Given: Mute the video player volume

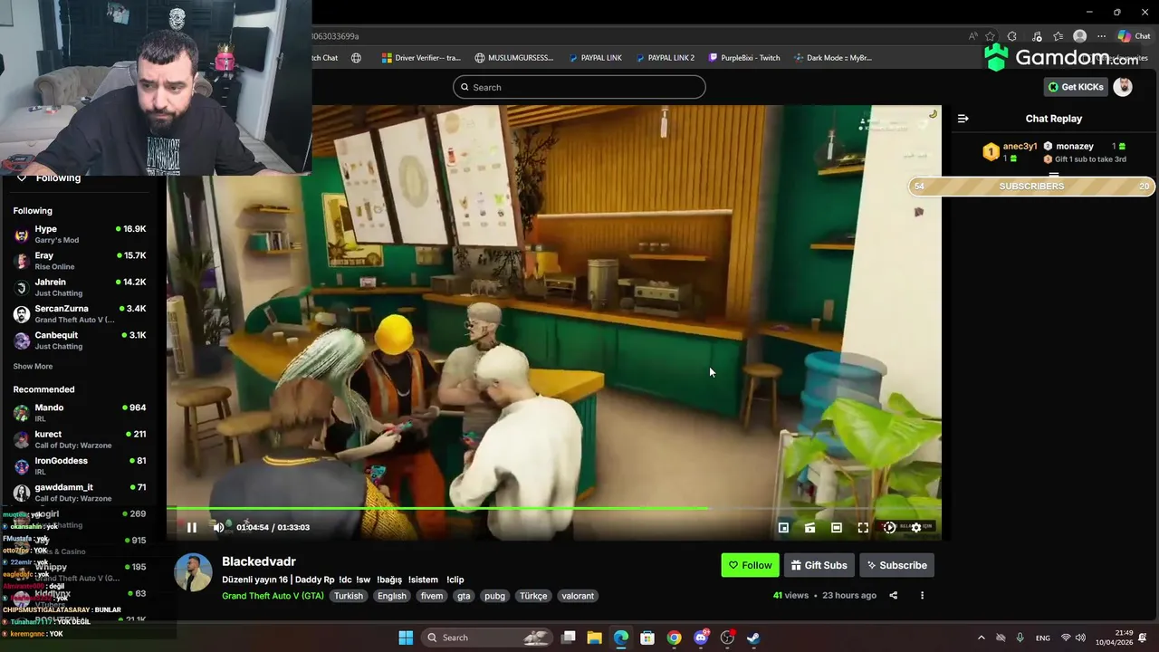Looking at the screenshot, I should [x=218, y=527].
